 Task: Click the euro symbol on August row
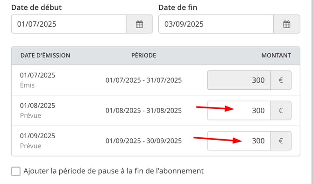tap(281, 111)
